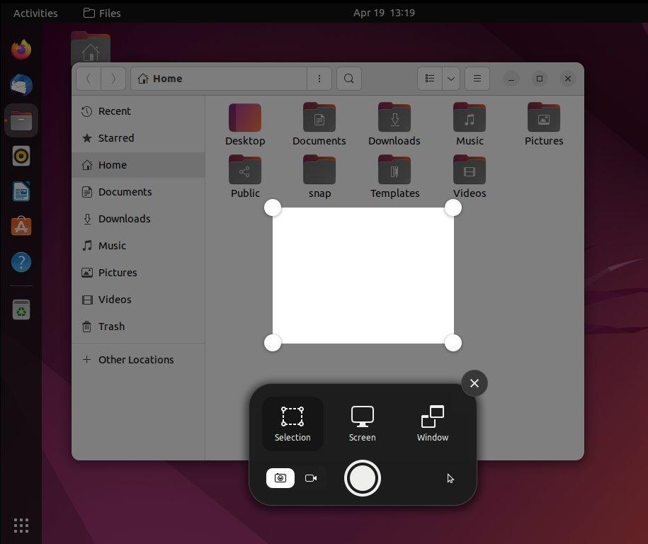Show Applications grid from the dock
Screen dimensions: 648x544
click(21, 525)
